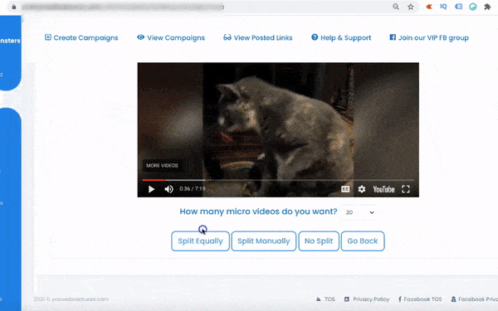Mute the video volume speaker icon
The width and height of the screenshot is (498, 311).
[168, 189]
